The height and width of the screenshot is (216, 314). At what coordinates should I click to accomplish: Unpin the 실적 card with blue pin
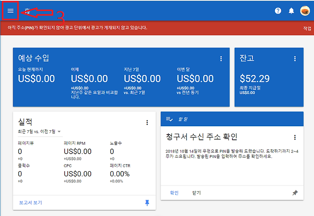point(147,203)
